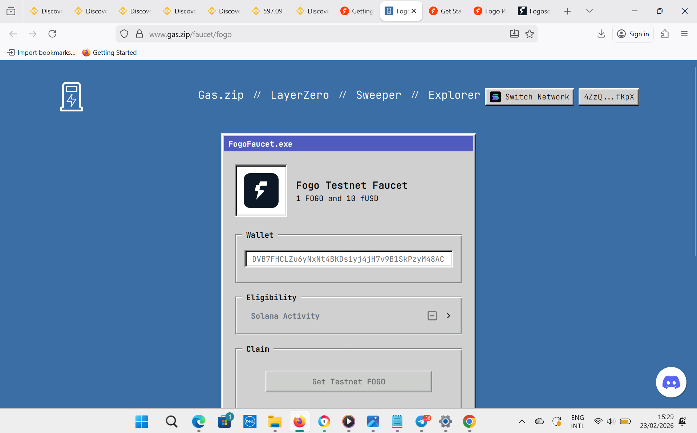
Task: Close the active Fogo tab
Action: (x=414, y=11)
